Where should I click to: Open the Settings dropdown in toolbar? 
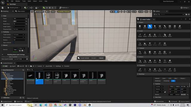(x=185, y=8)
